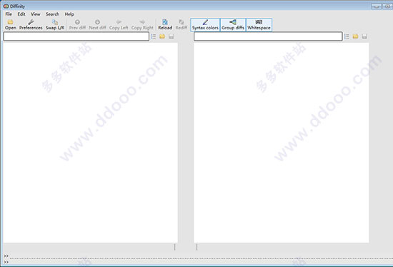Open the left pane list dropdown icon
Image resolution: width=393 pixels, height=267 pixels.
coord(154,36)
